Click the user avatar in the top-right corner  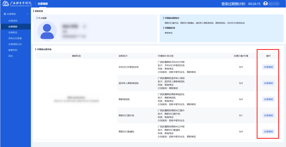(266, 4)
